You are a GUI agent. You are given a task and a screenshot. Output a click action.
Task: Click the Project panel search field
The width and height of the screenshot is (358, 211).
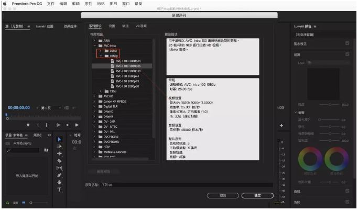point(23,150)
